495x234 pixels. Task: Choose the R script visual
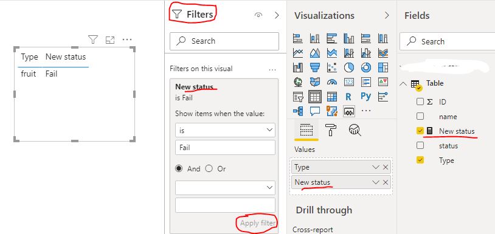(349, 97)
